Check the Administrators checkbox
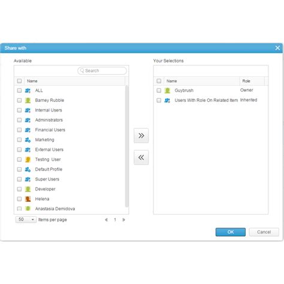 point(19,120)
